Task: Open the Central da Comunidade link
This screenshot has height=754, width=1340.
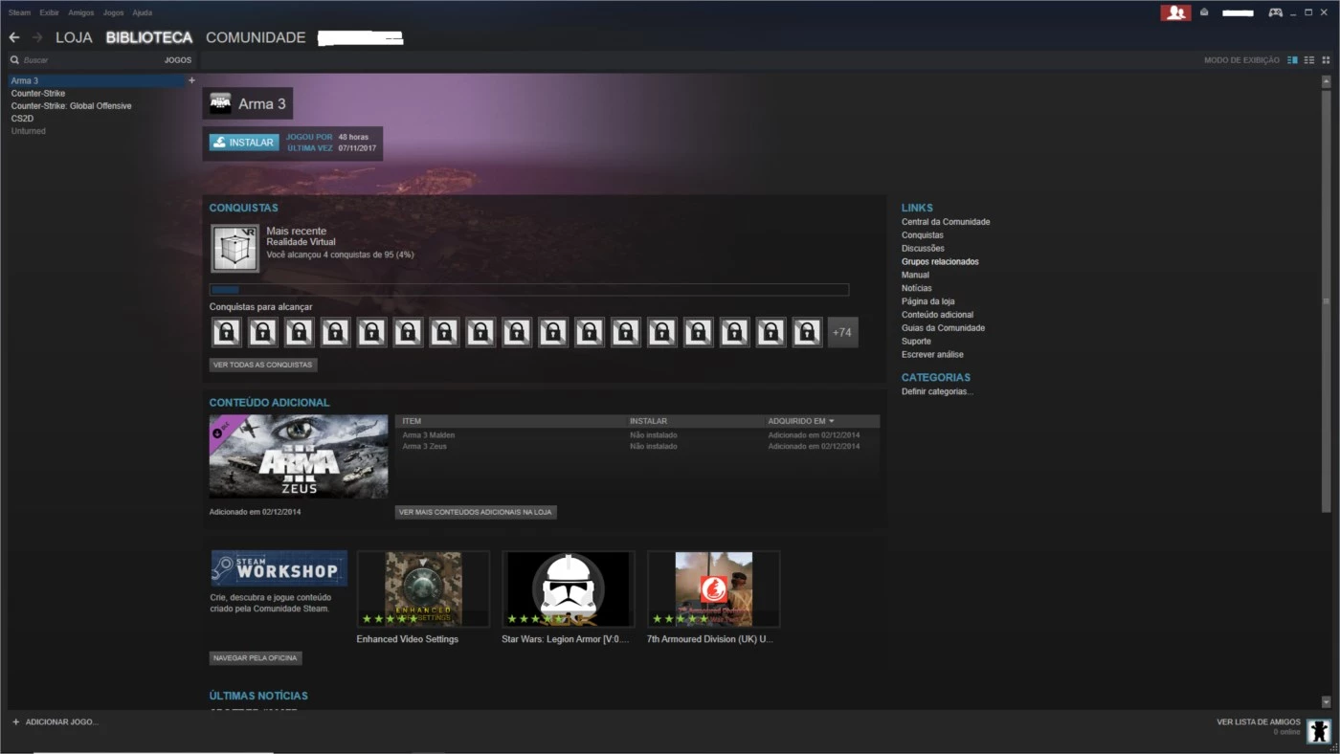Action: [x=946, y=222]
